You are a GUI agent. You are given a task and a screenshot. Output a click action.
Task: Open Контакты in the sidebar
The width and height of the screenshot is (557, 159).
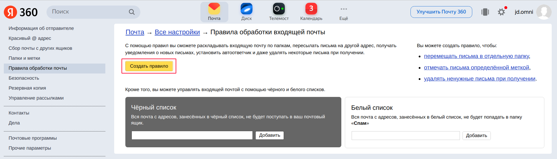click(x=19, y=113)
